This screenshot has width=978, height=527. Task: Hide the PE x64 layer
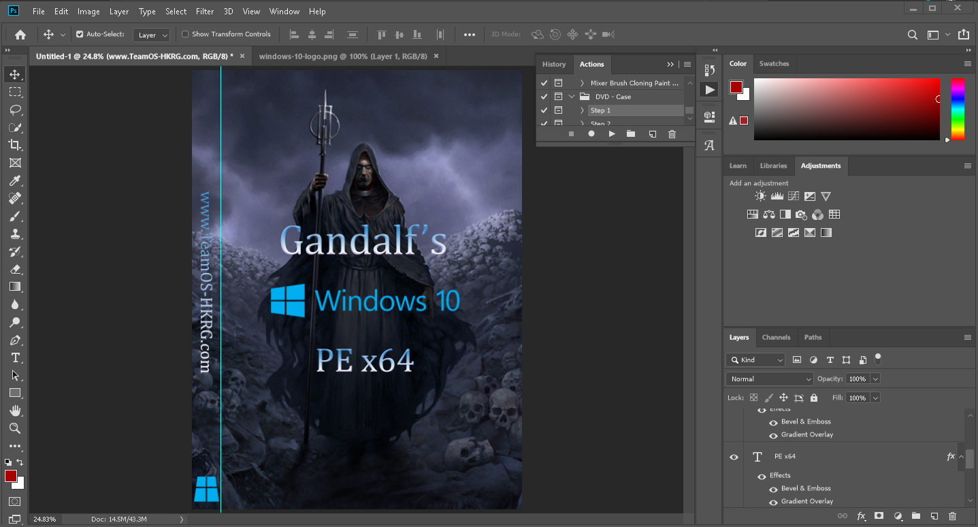[x=734, y=457]
